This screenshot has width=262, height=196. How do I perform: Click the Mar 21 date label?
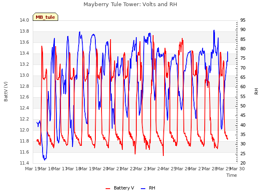(114, 169)
